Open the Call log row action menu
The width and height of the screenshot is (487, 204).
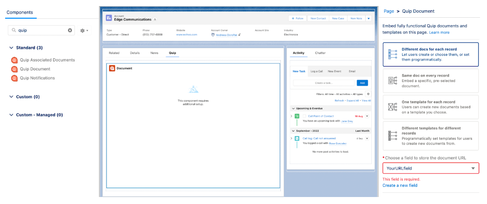tap(367, 138)
